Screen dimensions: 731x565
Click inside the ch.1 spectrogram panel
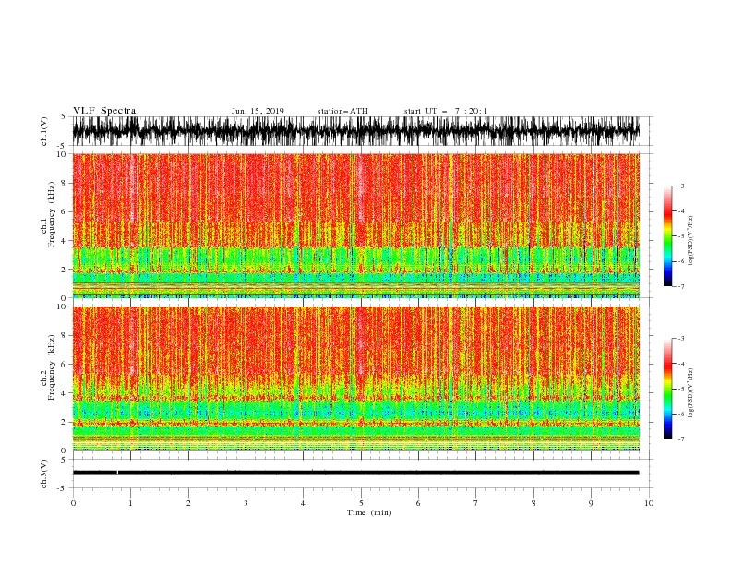355,225
